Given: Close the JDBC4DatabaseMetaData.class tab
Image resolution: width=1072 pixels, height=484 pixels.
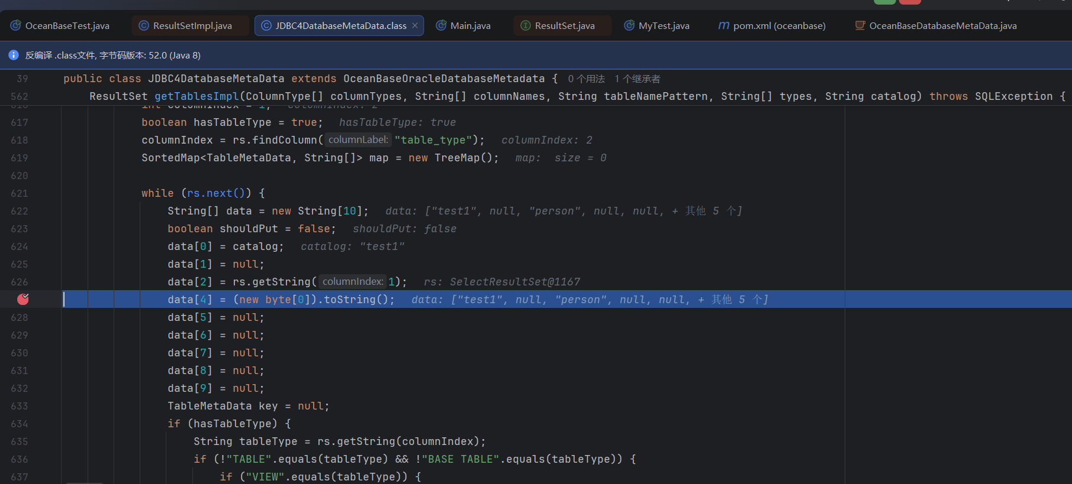Looking at the screenshot, I should [x=415, y=25].
